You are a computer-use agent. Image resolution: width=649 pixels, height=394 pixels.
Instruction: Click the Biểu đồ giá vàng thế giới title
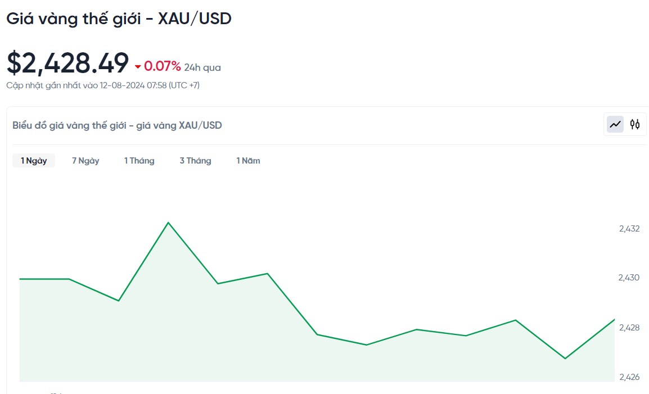click(117, 125)
